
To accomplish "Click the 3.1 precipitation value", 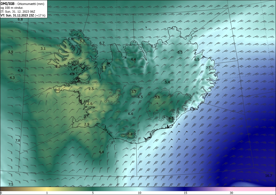I will [43, 49].
